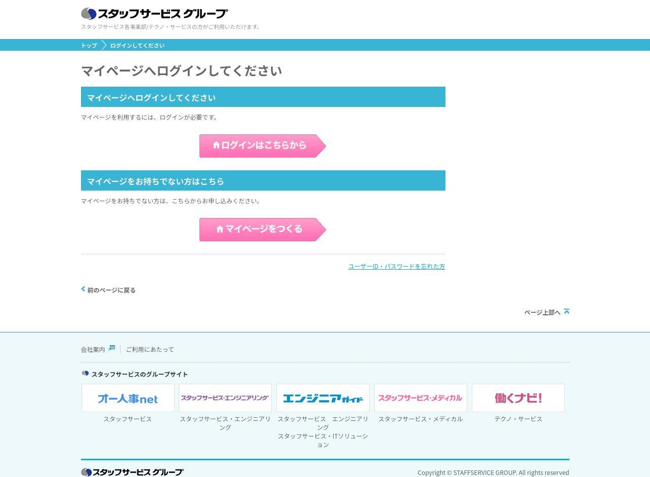Click the up-arrow icon beside ページ上部へ
650x477 pixels.
click(566, 311)
